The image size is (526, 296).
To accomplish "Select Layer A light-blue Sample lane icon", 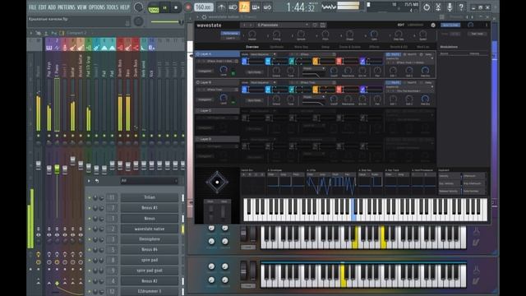I will pos(268,61).
